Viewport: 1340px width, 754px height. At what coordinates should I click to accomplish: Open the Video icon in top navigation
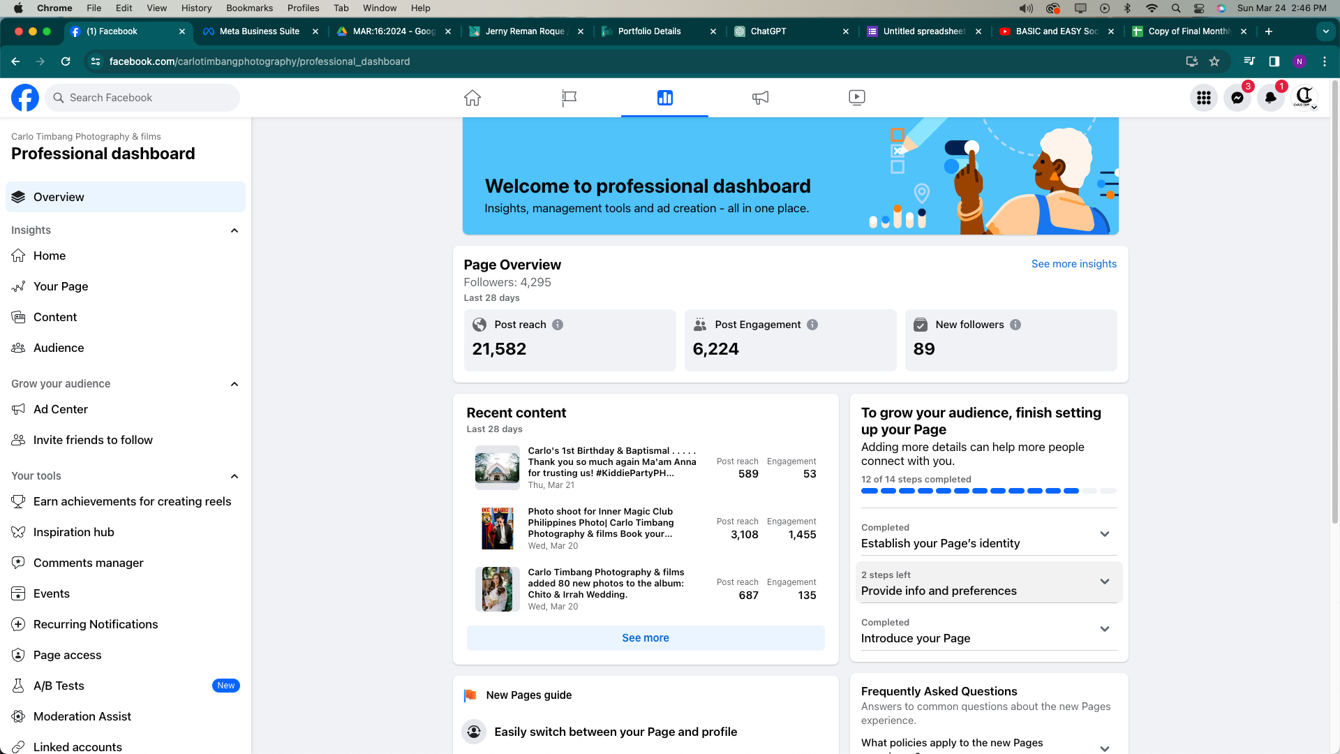click(x=856, y=98)
